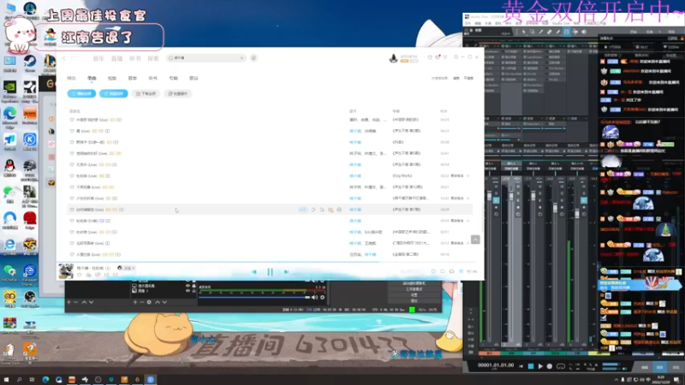Add a new scene in OBS scenes panel
The height and width of the screenshot is (385, 685).
click(x=68, y=302)
